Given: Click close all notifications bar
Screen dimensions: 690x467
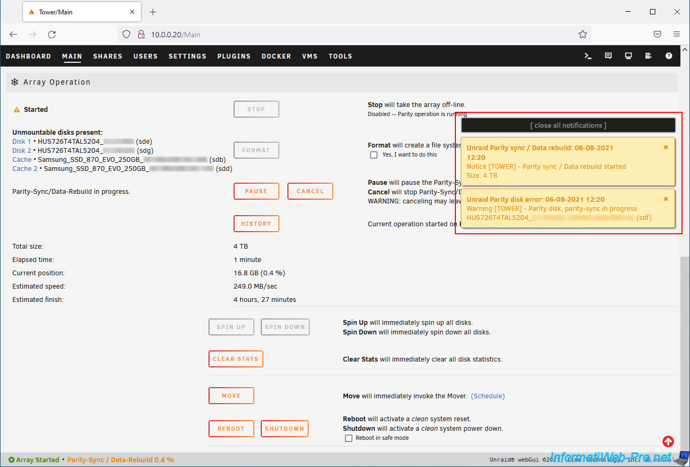Looking at the screenshot, I should click(568, 126).
